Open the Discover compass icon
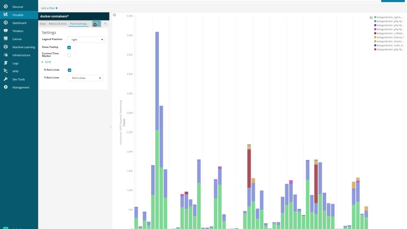Viewport: 407px width, 229px height. [6, 6]
